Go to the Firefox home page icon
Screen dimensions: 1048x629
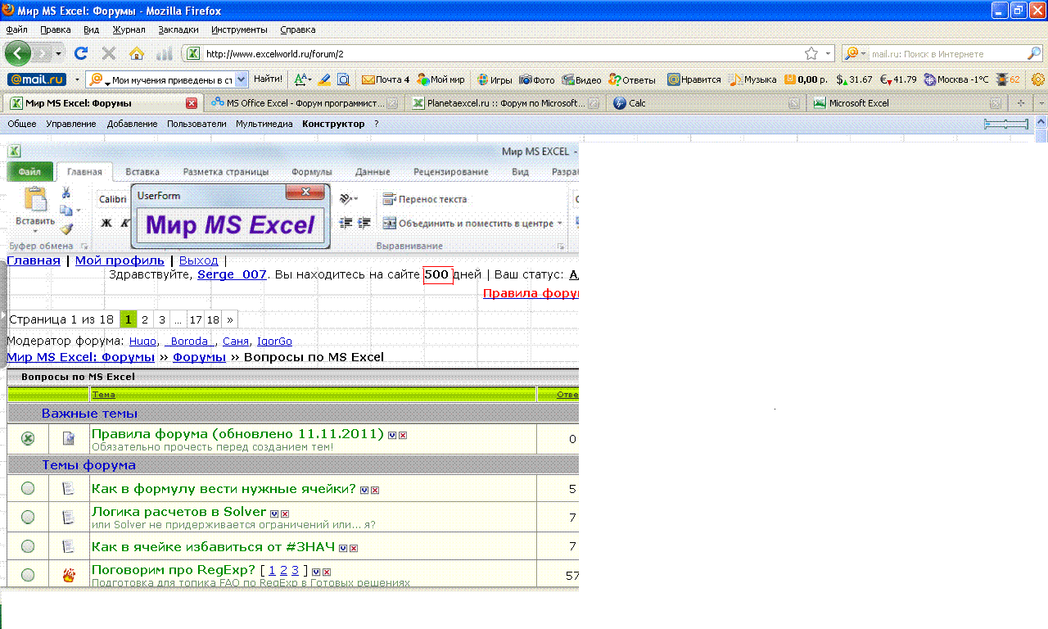[x=136, y=53]
